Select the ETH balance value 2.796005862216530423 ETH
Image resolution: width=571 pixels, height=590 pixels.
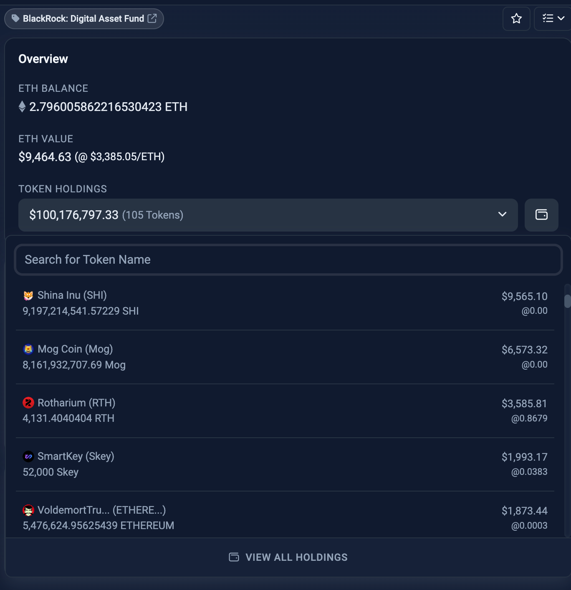click(108, 107)
